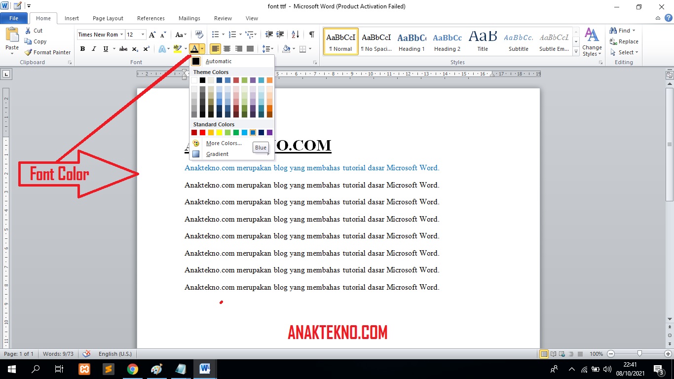Toggle Italic formatting
This screenshot has width=674, height=379.
pyautogui.click(x=94, y=49)
